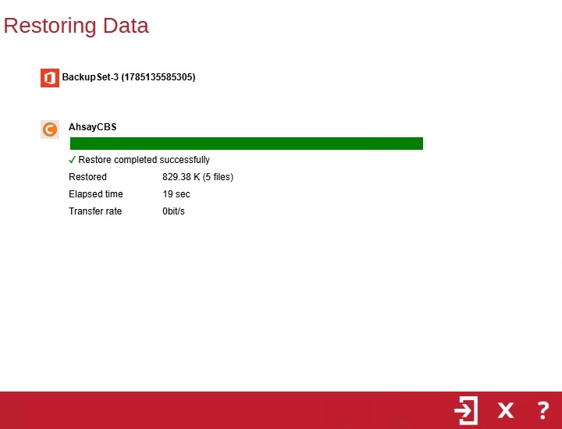The image size is (562, 429).
Task: Click the green restore progress bar
Action: click(x=247, y=144)
